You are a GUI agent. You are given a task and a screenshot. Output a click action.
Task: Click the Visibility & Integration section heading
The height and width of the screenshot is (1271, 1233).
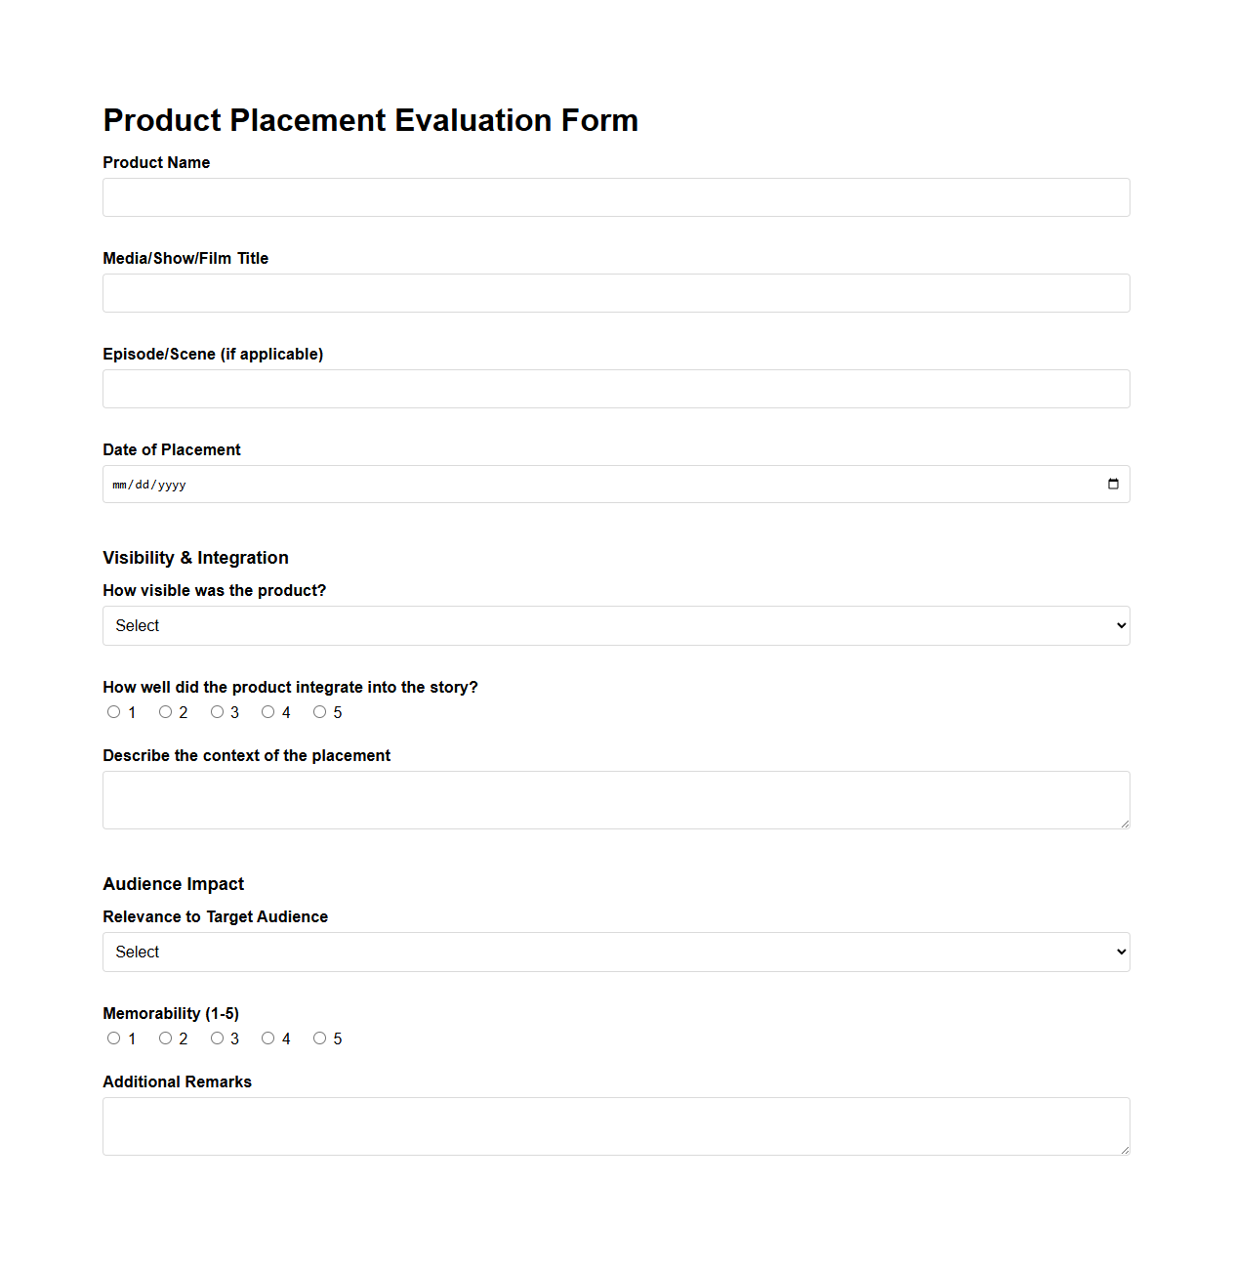[x=195, y=557]
